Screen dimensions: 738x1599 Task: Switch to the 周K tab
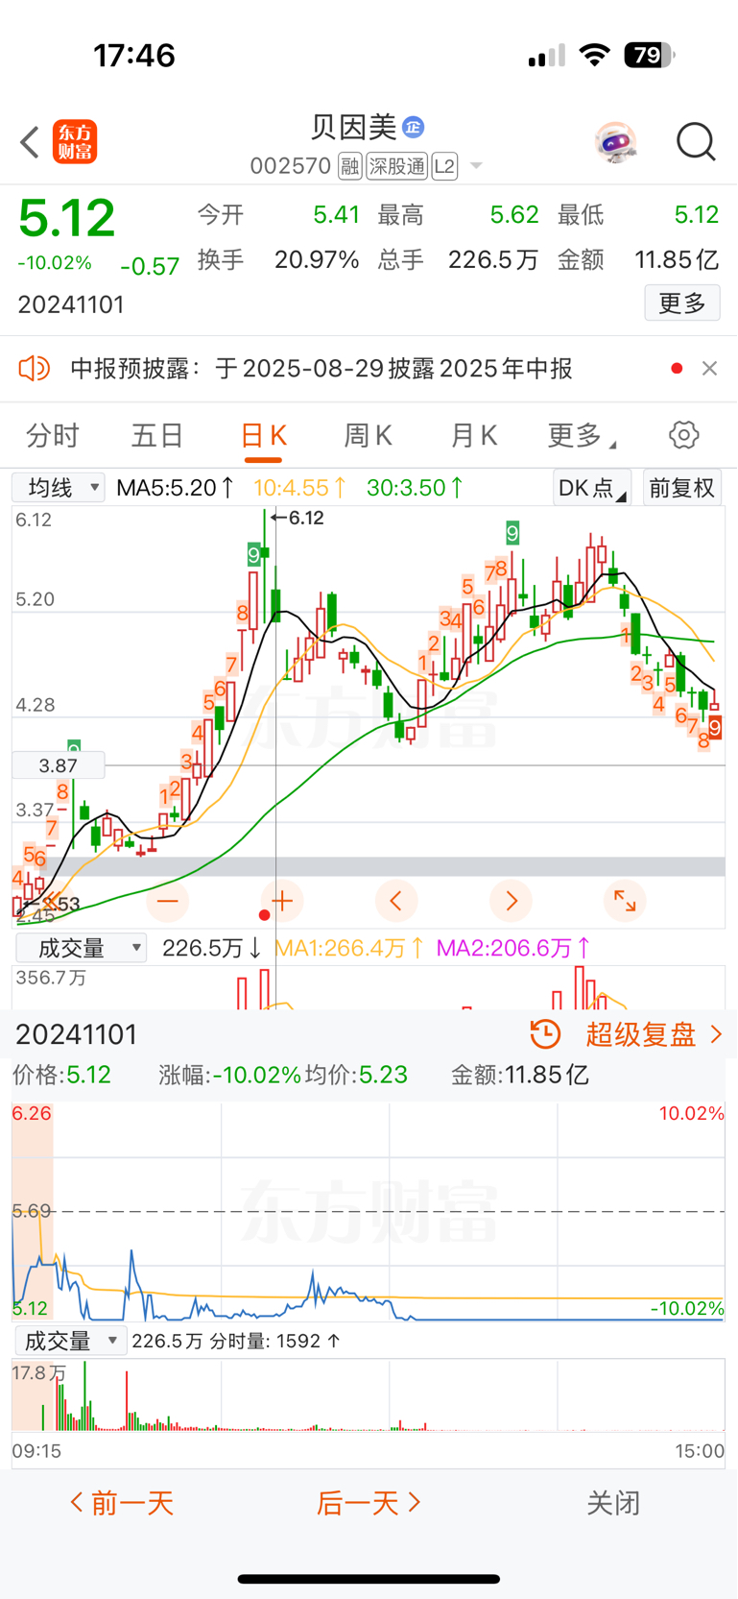[x=369, y=436]
